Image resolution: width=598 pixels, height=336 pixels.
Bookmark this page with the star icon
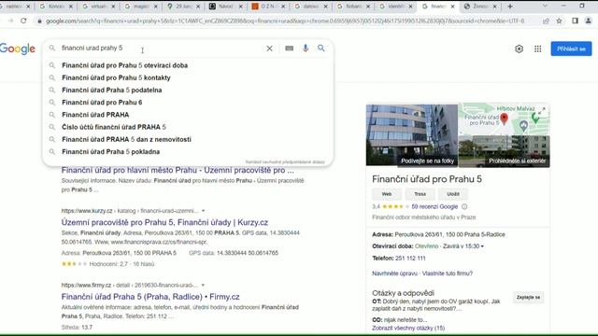tap(559, 21)
